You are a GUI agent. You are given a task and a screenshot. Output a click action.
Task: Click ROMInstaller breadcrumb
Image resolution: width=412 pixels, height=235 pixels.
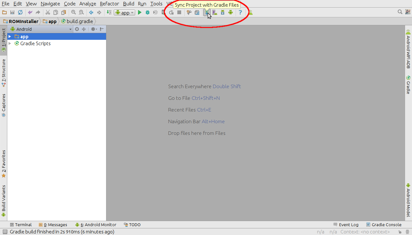pyautogui.click(x=21, y=21)
